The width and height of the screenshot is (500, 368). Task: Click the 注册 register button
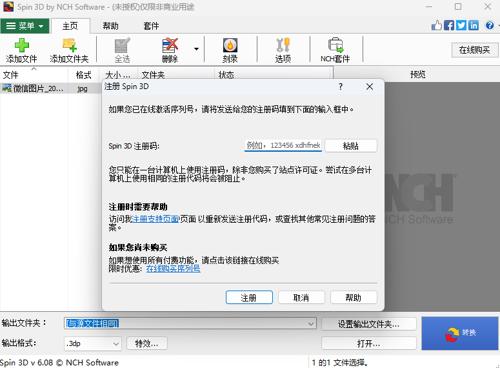[x=249, y=298]
